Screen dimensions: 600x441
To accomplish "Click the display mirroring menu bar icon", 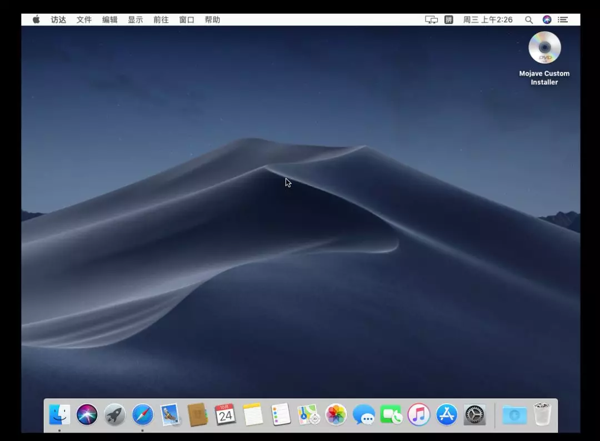I will (431, 19).
